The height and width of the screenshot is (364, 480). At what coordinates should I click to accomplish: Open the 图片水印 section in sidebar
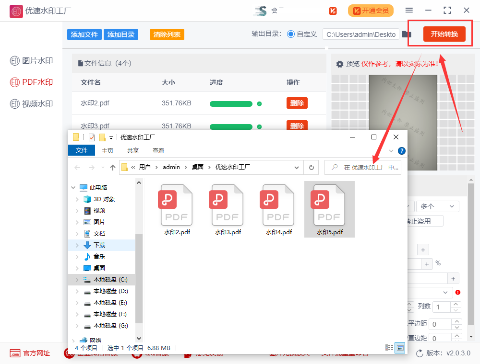click(31, 61)
